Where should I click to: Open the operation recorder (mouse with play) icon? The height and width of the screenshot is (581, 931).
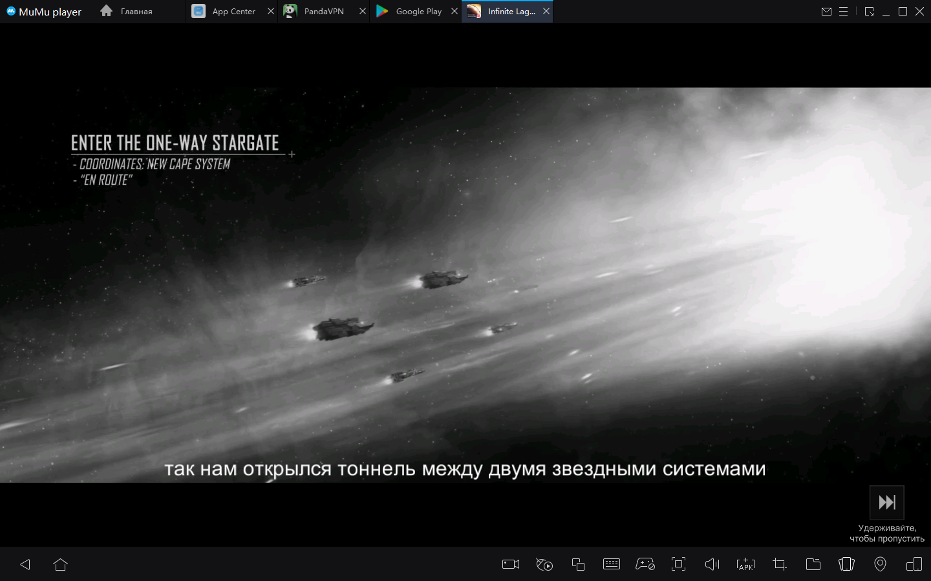tap(544, 564)
